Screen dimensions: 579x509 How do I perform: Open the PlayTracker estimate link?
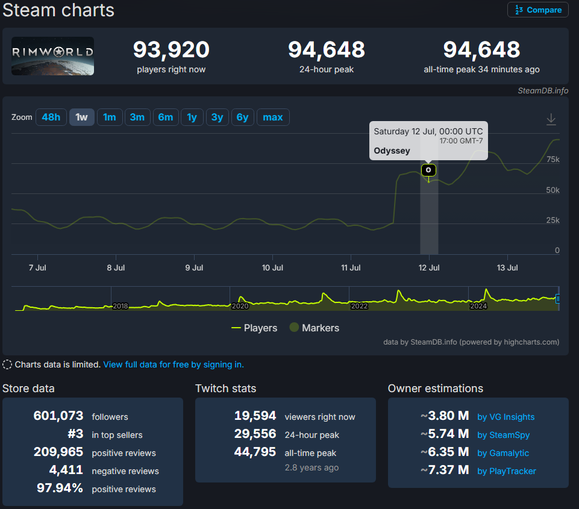507,471
